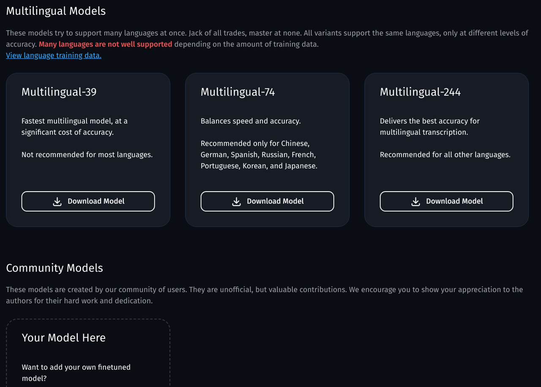This screenshot has width=541, height=387.
Task: Click the Multilingual Models section heading
Action: click(x=56, y=11)
